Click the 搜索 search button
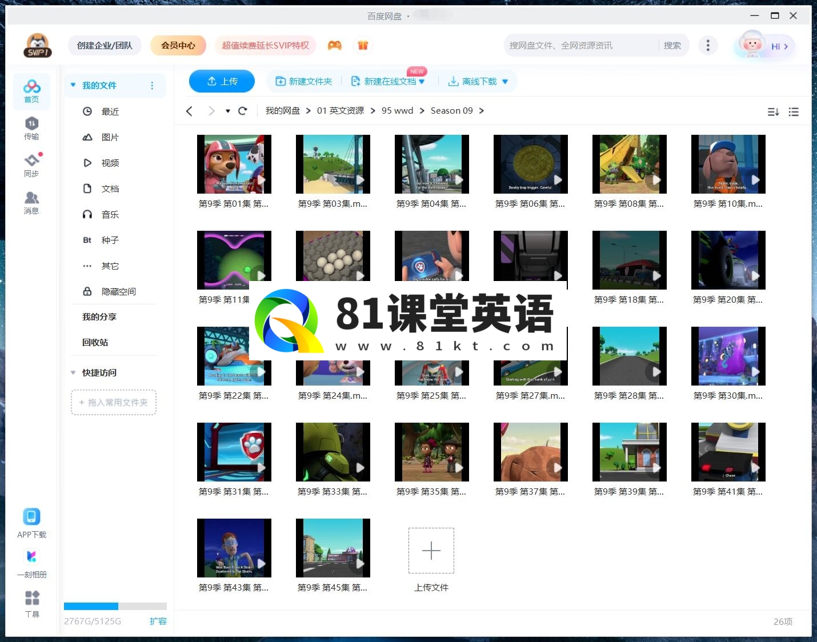This screenshot has height=642, width=817. [672, 45]
